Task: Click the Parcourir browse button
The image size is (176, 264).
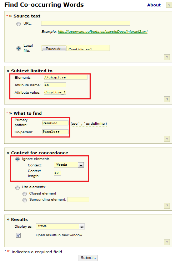Action: 54,48
